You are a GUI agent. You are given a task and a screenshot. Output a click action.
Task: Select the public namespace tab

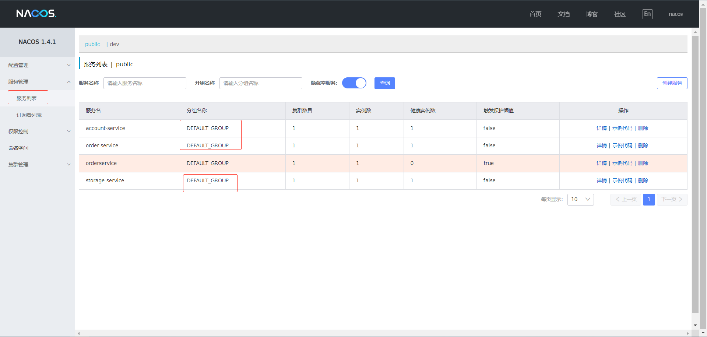(92, 44)
